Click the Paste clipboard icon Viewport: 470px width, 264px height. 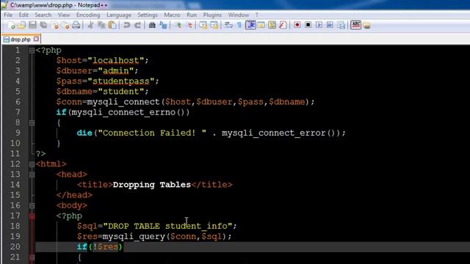coord(112,25)
